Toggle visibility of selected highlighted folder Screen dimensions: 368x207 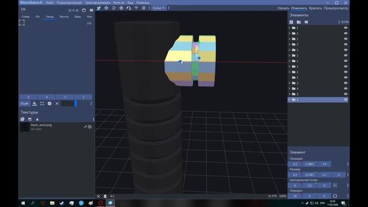click(x=346, y=99)
